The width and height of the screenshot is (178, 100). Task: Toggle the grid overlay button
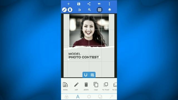coord(100,10)
